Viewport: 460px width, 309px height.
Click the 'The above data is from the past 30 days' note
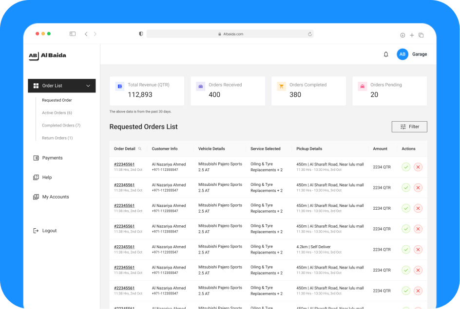point(140,111)
